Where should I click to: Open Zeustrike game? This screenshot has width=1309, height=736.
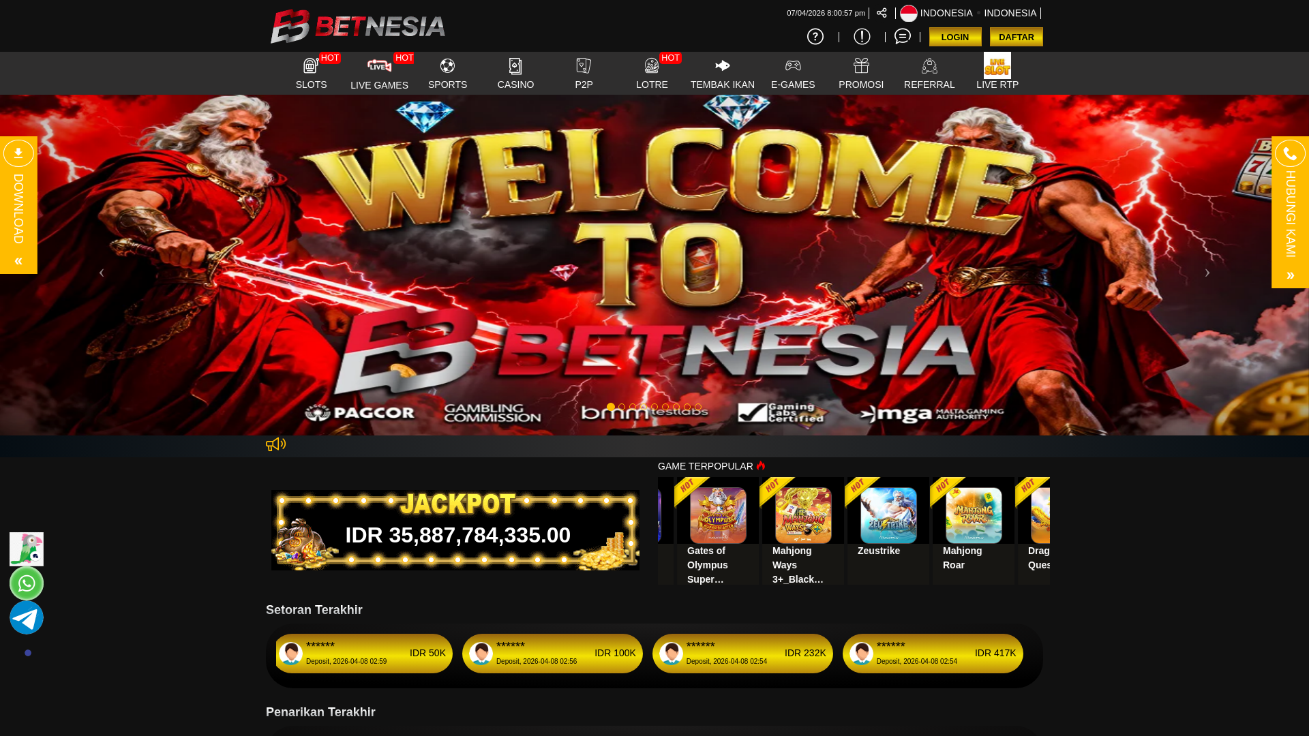pos(888,530)
